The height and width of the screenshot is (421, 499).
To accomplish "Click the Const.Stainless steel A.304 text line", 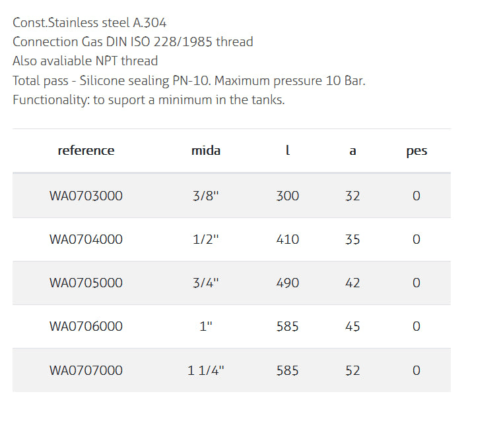I will tap(89, 22).
